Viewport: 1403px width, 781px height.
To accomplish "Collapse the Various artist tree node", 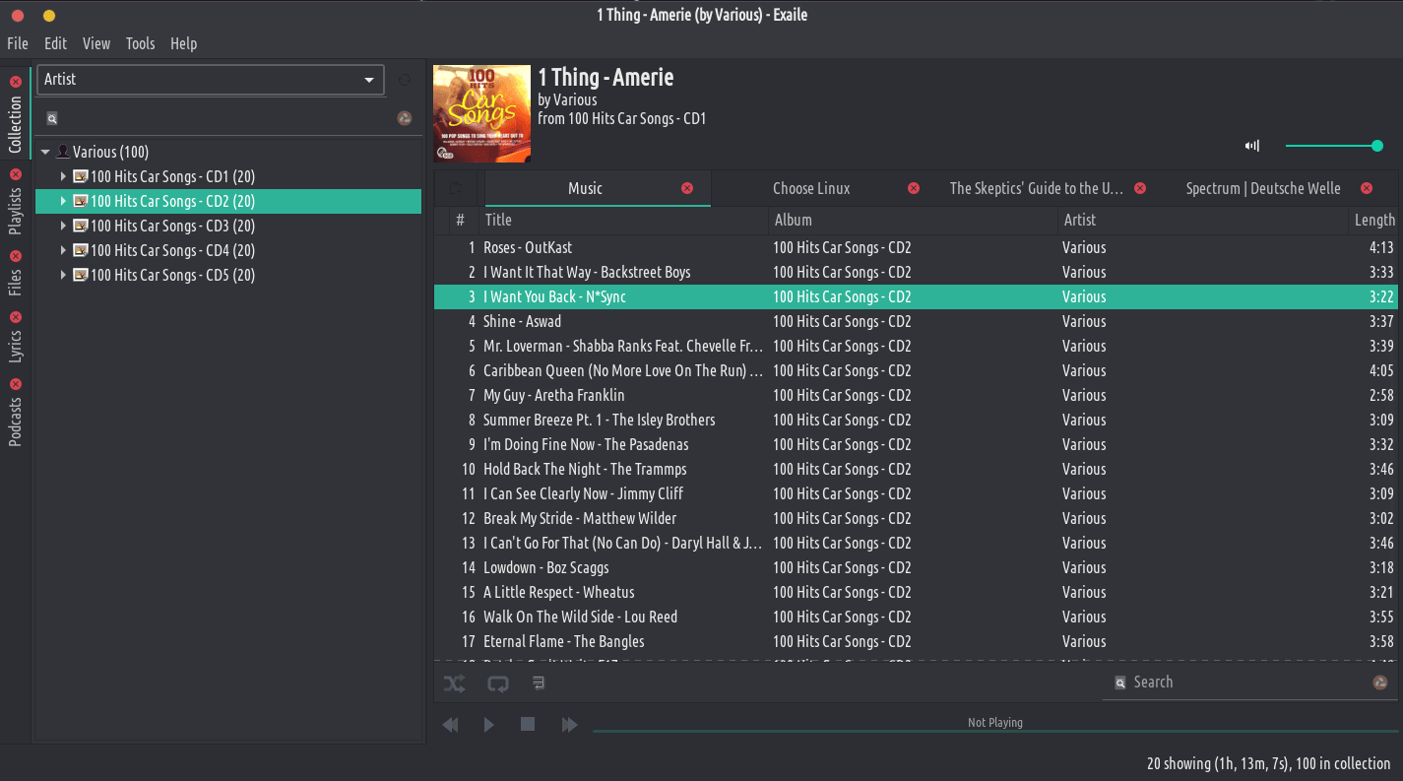I will pyautogui.click(x=45, y=153).
